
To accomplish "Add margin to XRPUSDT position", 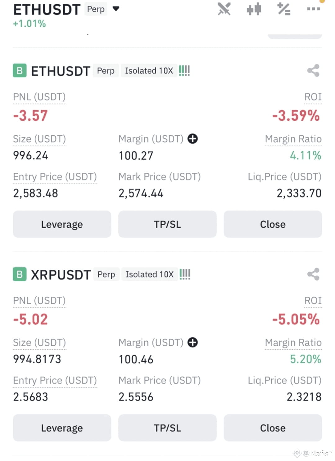I will (x=193, y=343).
